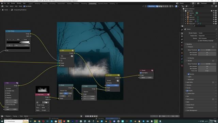Image resolution: width=218 pixels, height=123 pixels.
Task: Adjust the Screen node Fac slider
Action: coord(112,85)
